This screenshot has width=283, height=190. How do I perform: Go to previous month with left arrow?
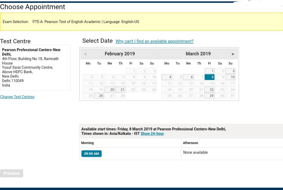point(85,54)
